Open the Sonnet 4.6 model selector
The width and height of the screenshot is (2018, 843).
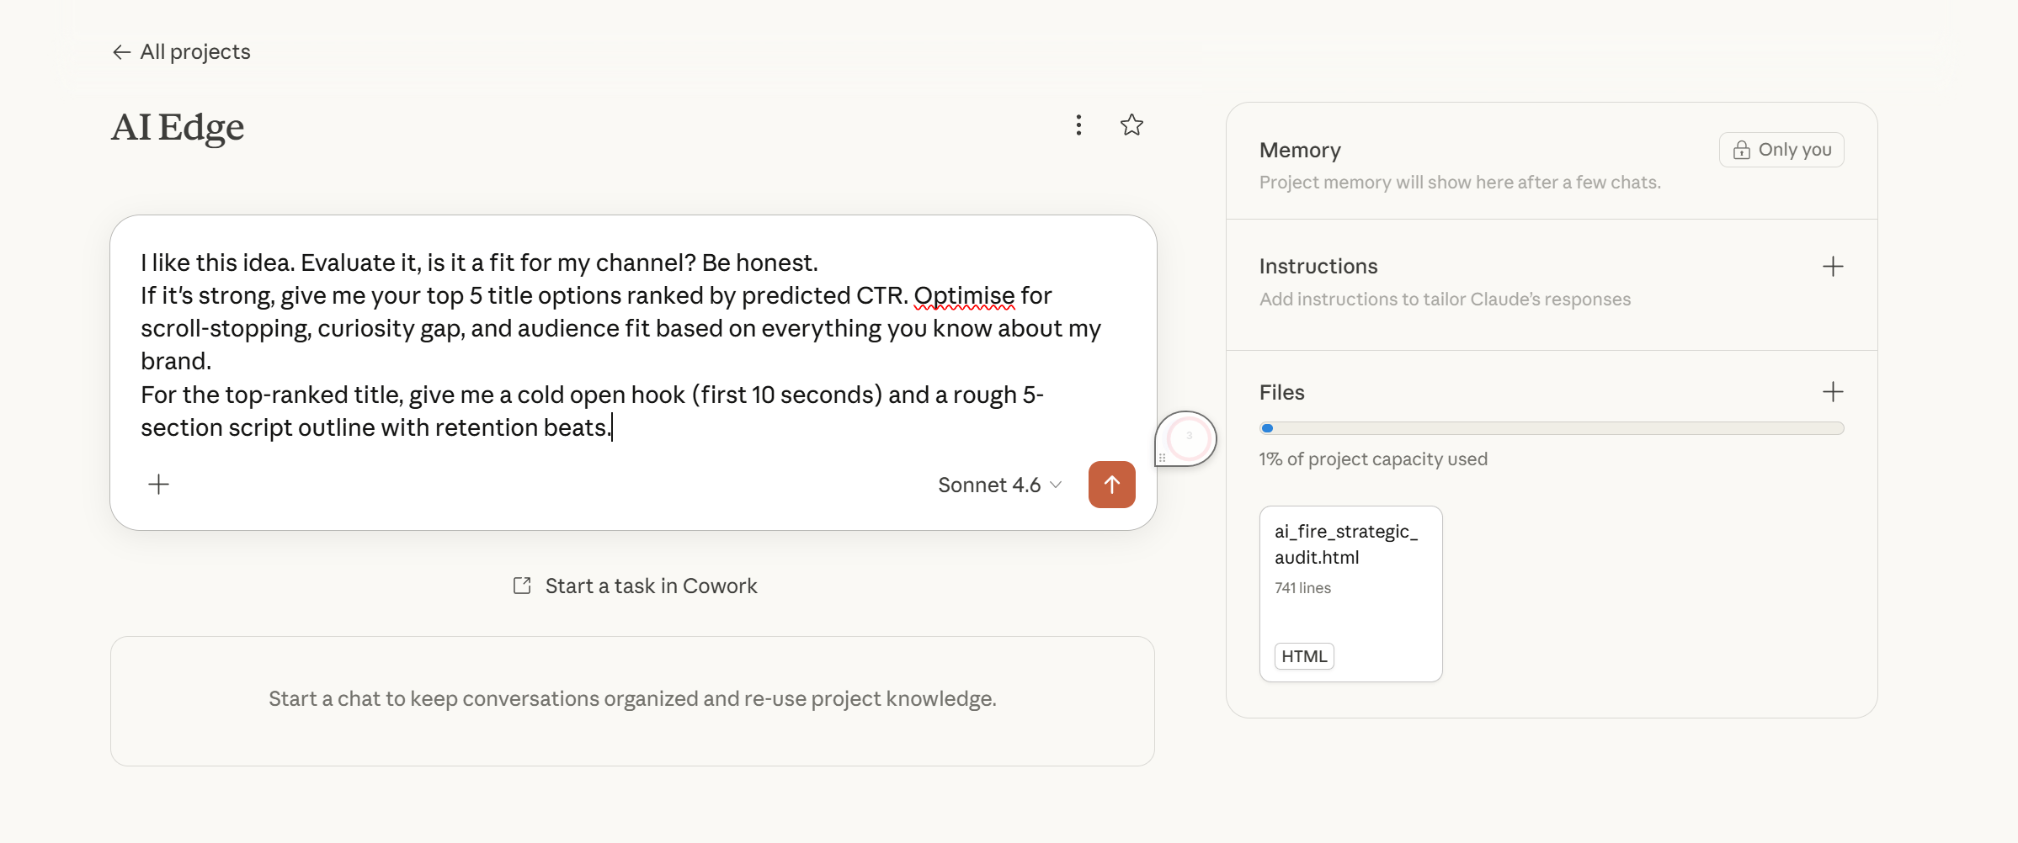998,485
